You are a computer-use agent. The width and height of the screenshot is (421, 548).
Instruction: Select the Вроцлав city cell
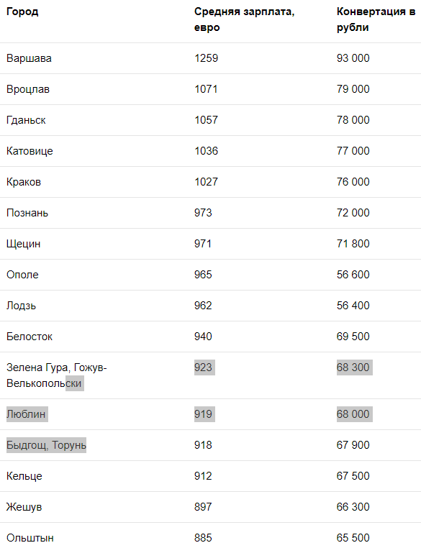pyautogui.click(x=28, y=89)
